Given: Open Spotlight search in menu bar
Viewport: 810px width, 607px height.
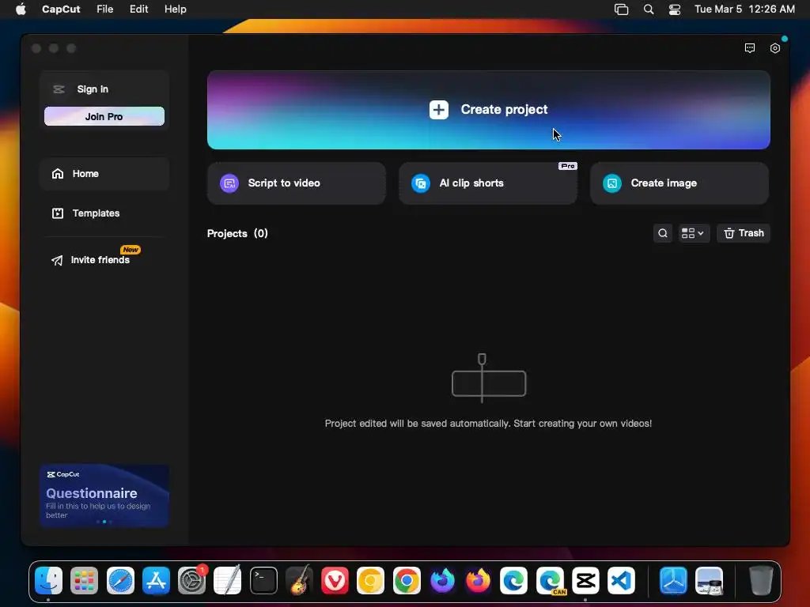Looking at the screenshot, I should 649,9.
